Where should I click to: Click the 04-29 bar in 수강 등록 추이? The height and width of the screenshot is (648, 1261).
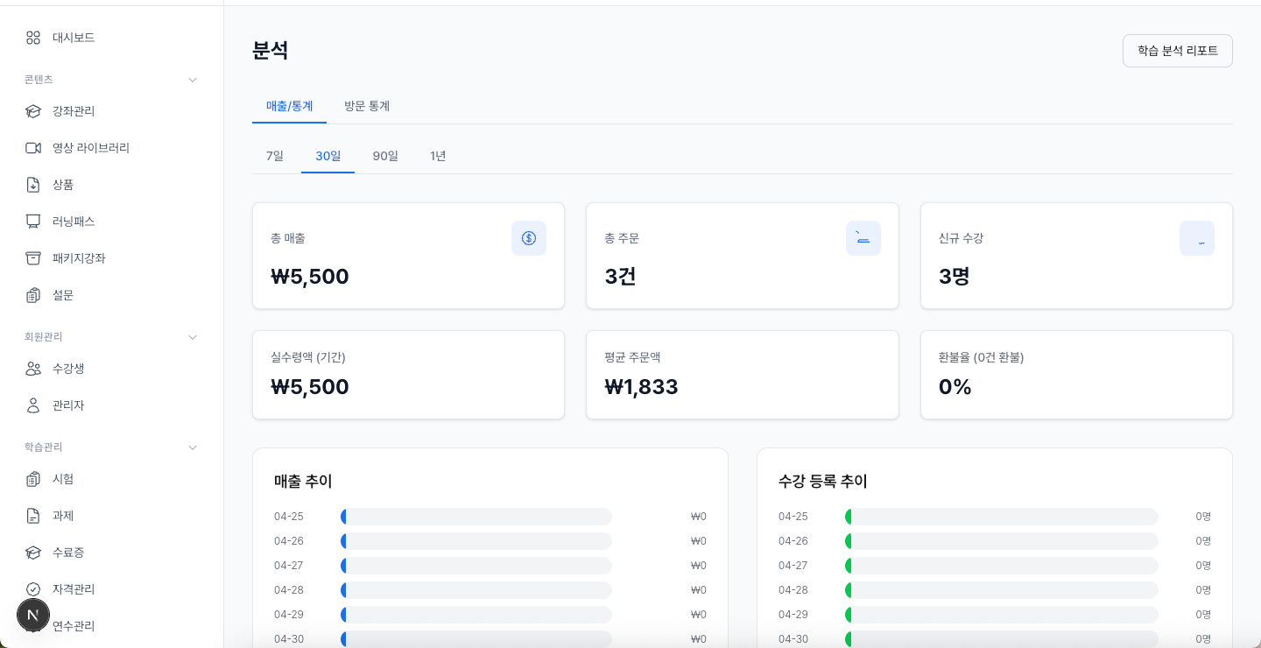click(x=1002, y=615)
